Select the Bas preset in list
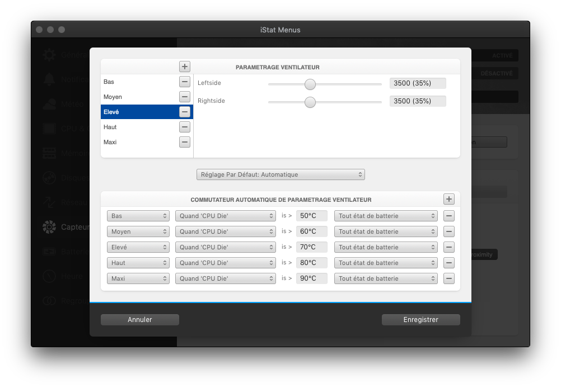The height and width of the screenshot is (388, 561). tap(139, 82)
